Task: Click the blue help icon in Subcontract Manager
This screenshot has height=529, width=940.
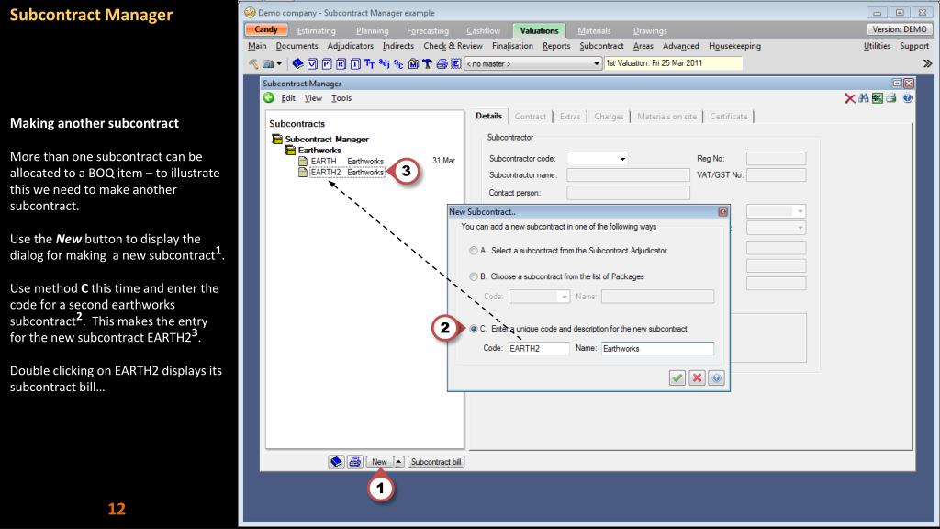Action: (908, 98)
